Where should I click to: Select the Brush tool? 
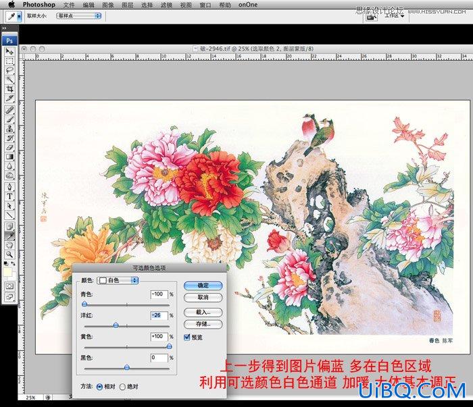tap(9, 119)
